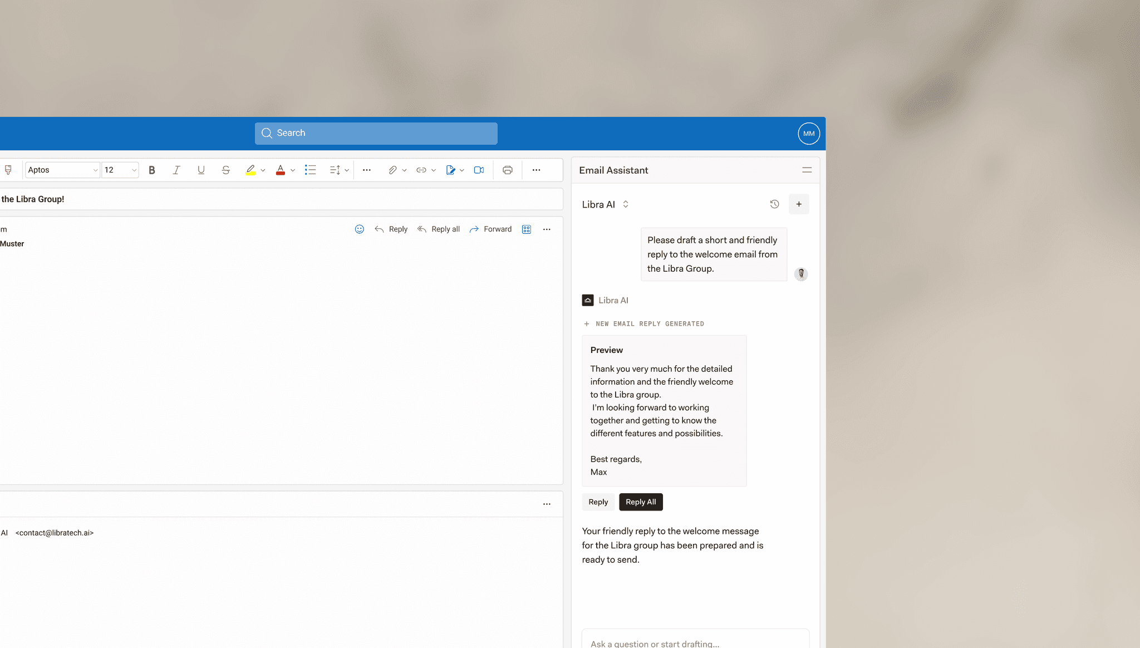Insert a link
The width and height of the screenshot is (1140, 648).
(421, 170)
